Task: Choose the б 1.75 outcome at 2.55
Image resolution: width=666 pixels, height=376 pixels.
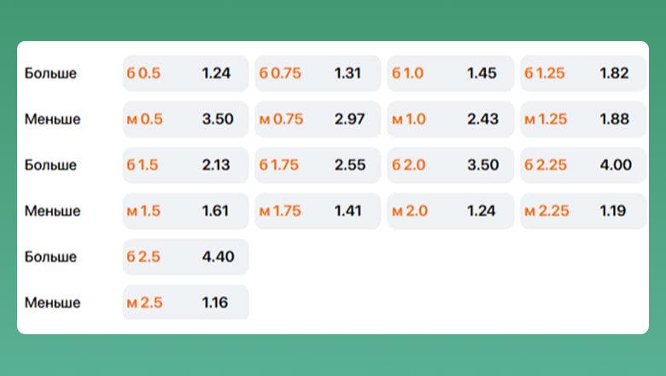Action: coord(318,165)
